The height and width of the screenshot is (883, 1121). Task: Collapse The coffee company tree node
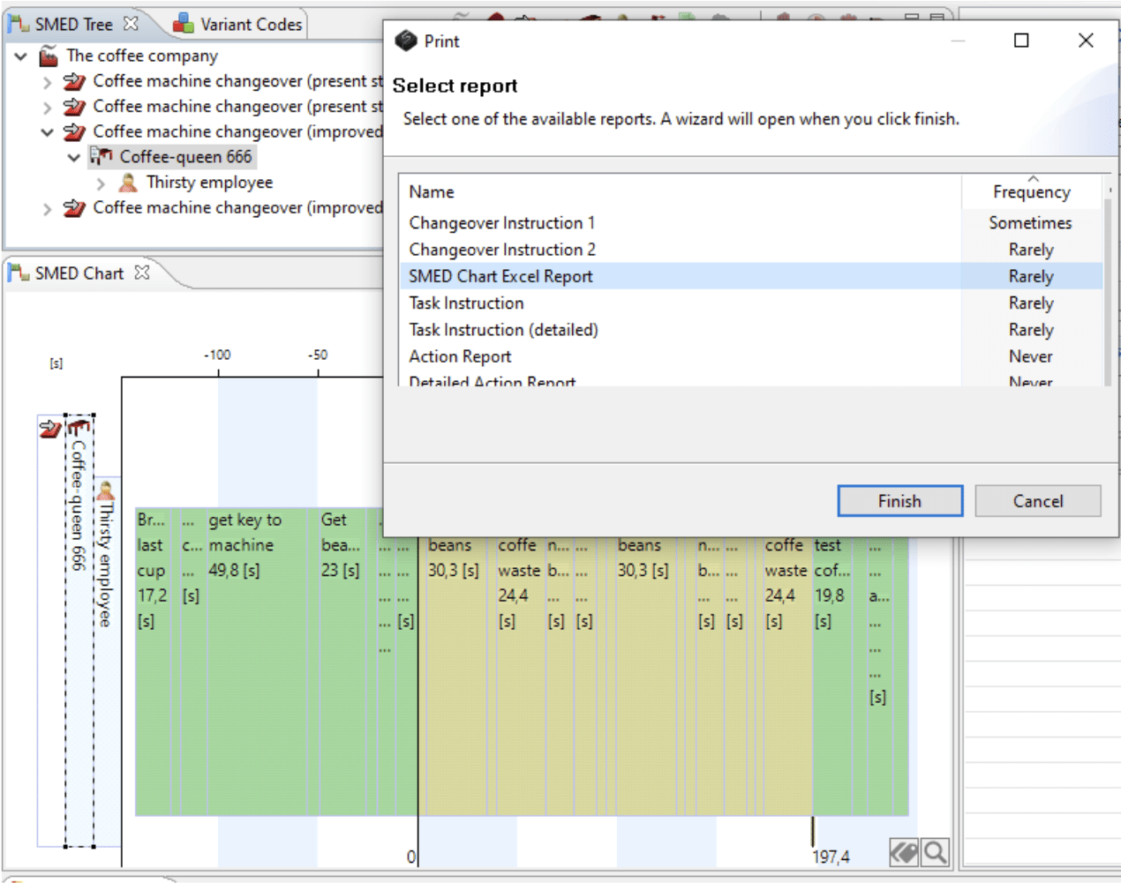21,56
